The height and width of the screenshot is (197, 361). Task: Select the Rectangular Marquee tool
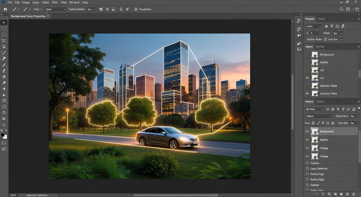pos(4,28)
